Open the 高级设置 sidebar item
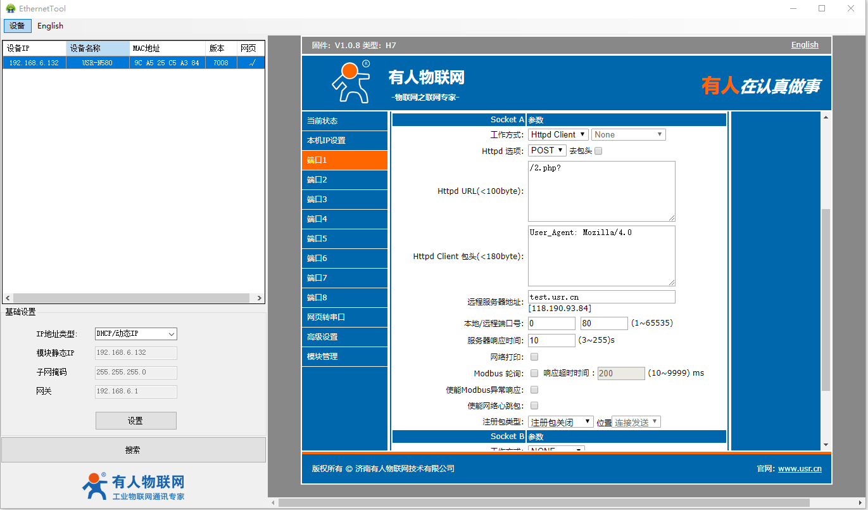 344,337
